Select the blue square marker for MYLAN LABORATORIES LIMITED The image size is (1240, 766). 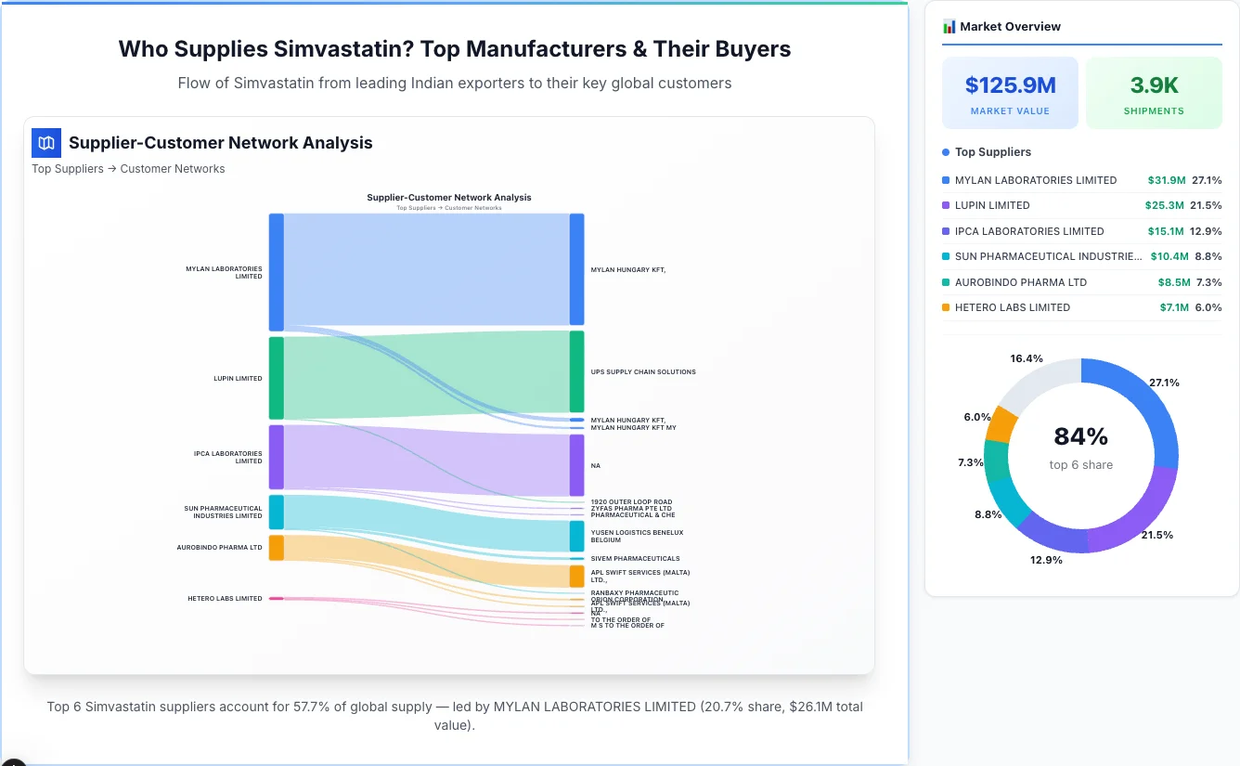(946, 180)
